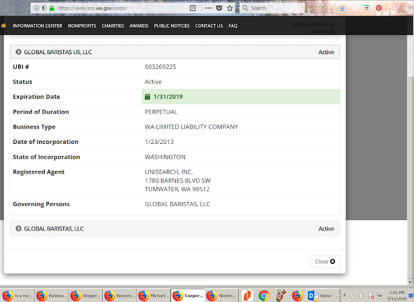Open page actions ellipsis menu
The height and width of the screenshot is (302, 414).
click(208, 8)
